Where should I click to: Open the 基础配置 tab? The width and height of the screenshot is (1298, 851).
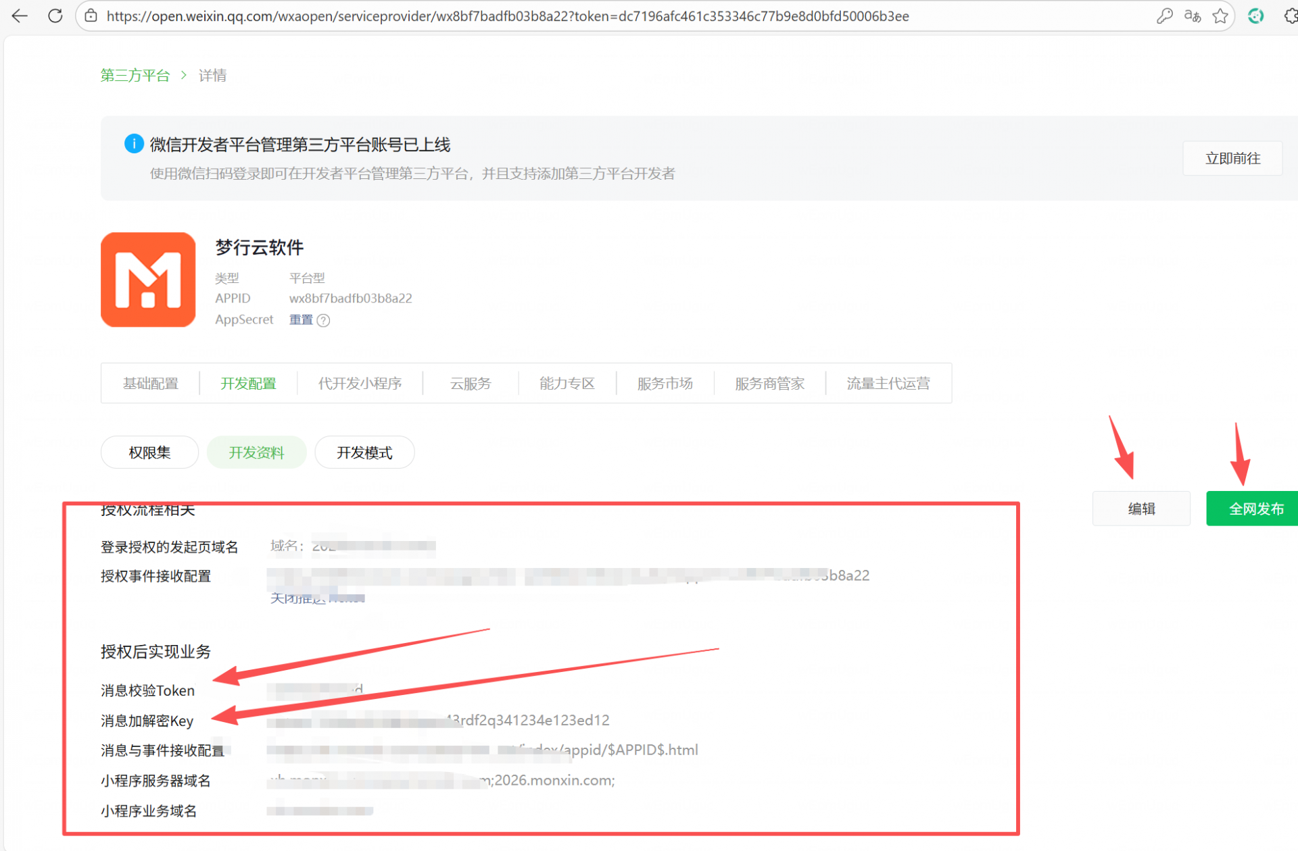151,384
